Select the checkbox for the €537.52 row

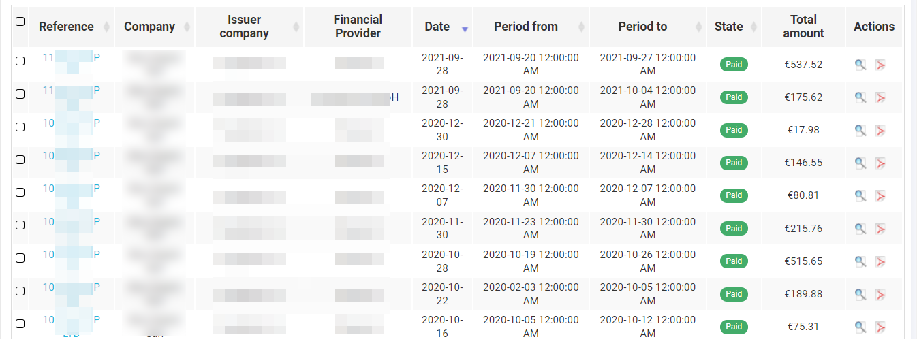[20, 61]
